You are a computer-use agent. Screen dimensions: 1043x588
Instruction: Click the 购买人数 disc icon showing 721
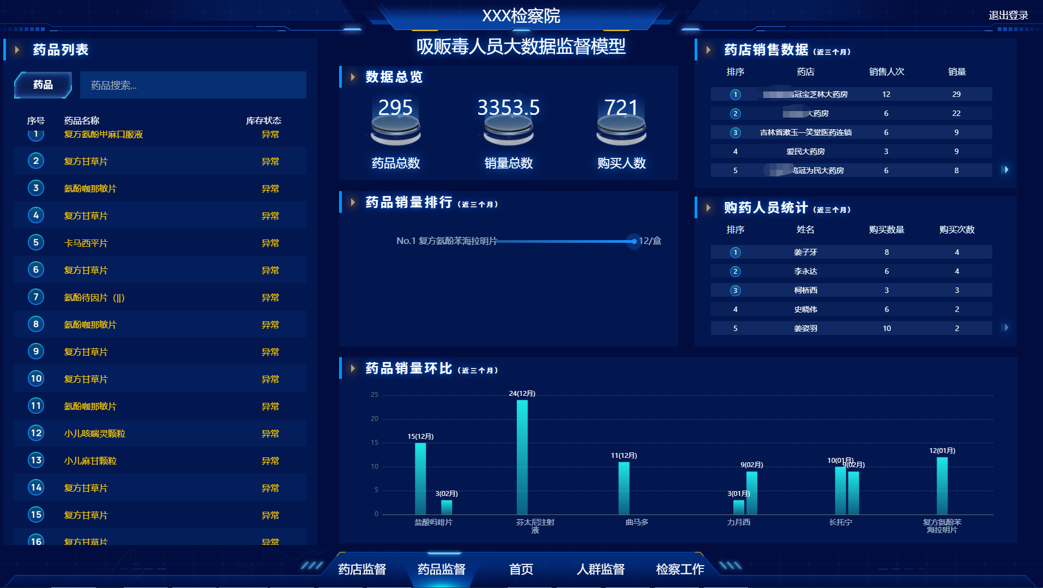coord(621,131)
